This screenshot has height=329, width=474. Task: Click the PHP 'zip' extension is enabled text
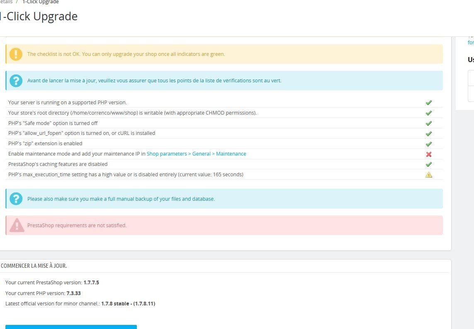point(45,144)
